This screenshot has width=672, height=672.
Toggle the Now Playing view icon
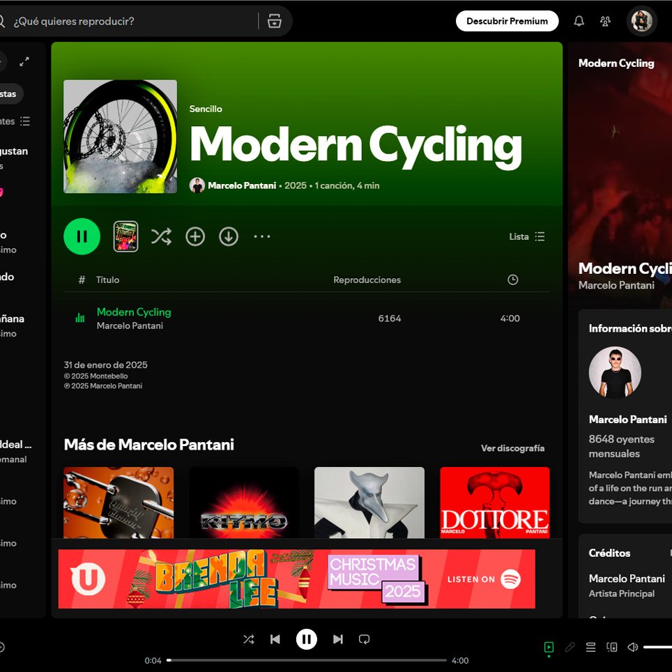point(549,647)
